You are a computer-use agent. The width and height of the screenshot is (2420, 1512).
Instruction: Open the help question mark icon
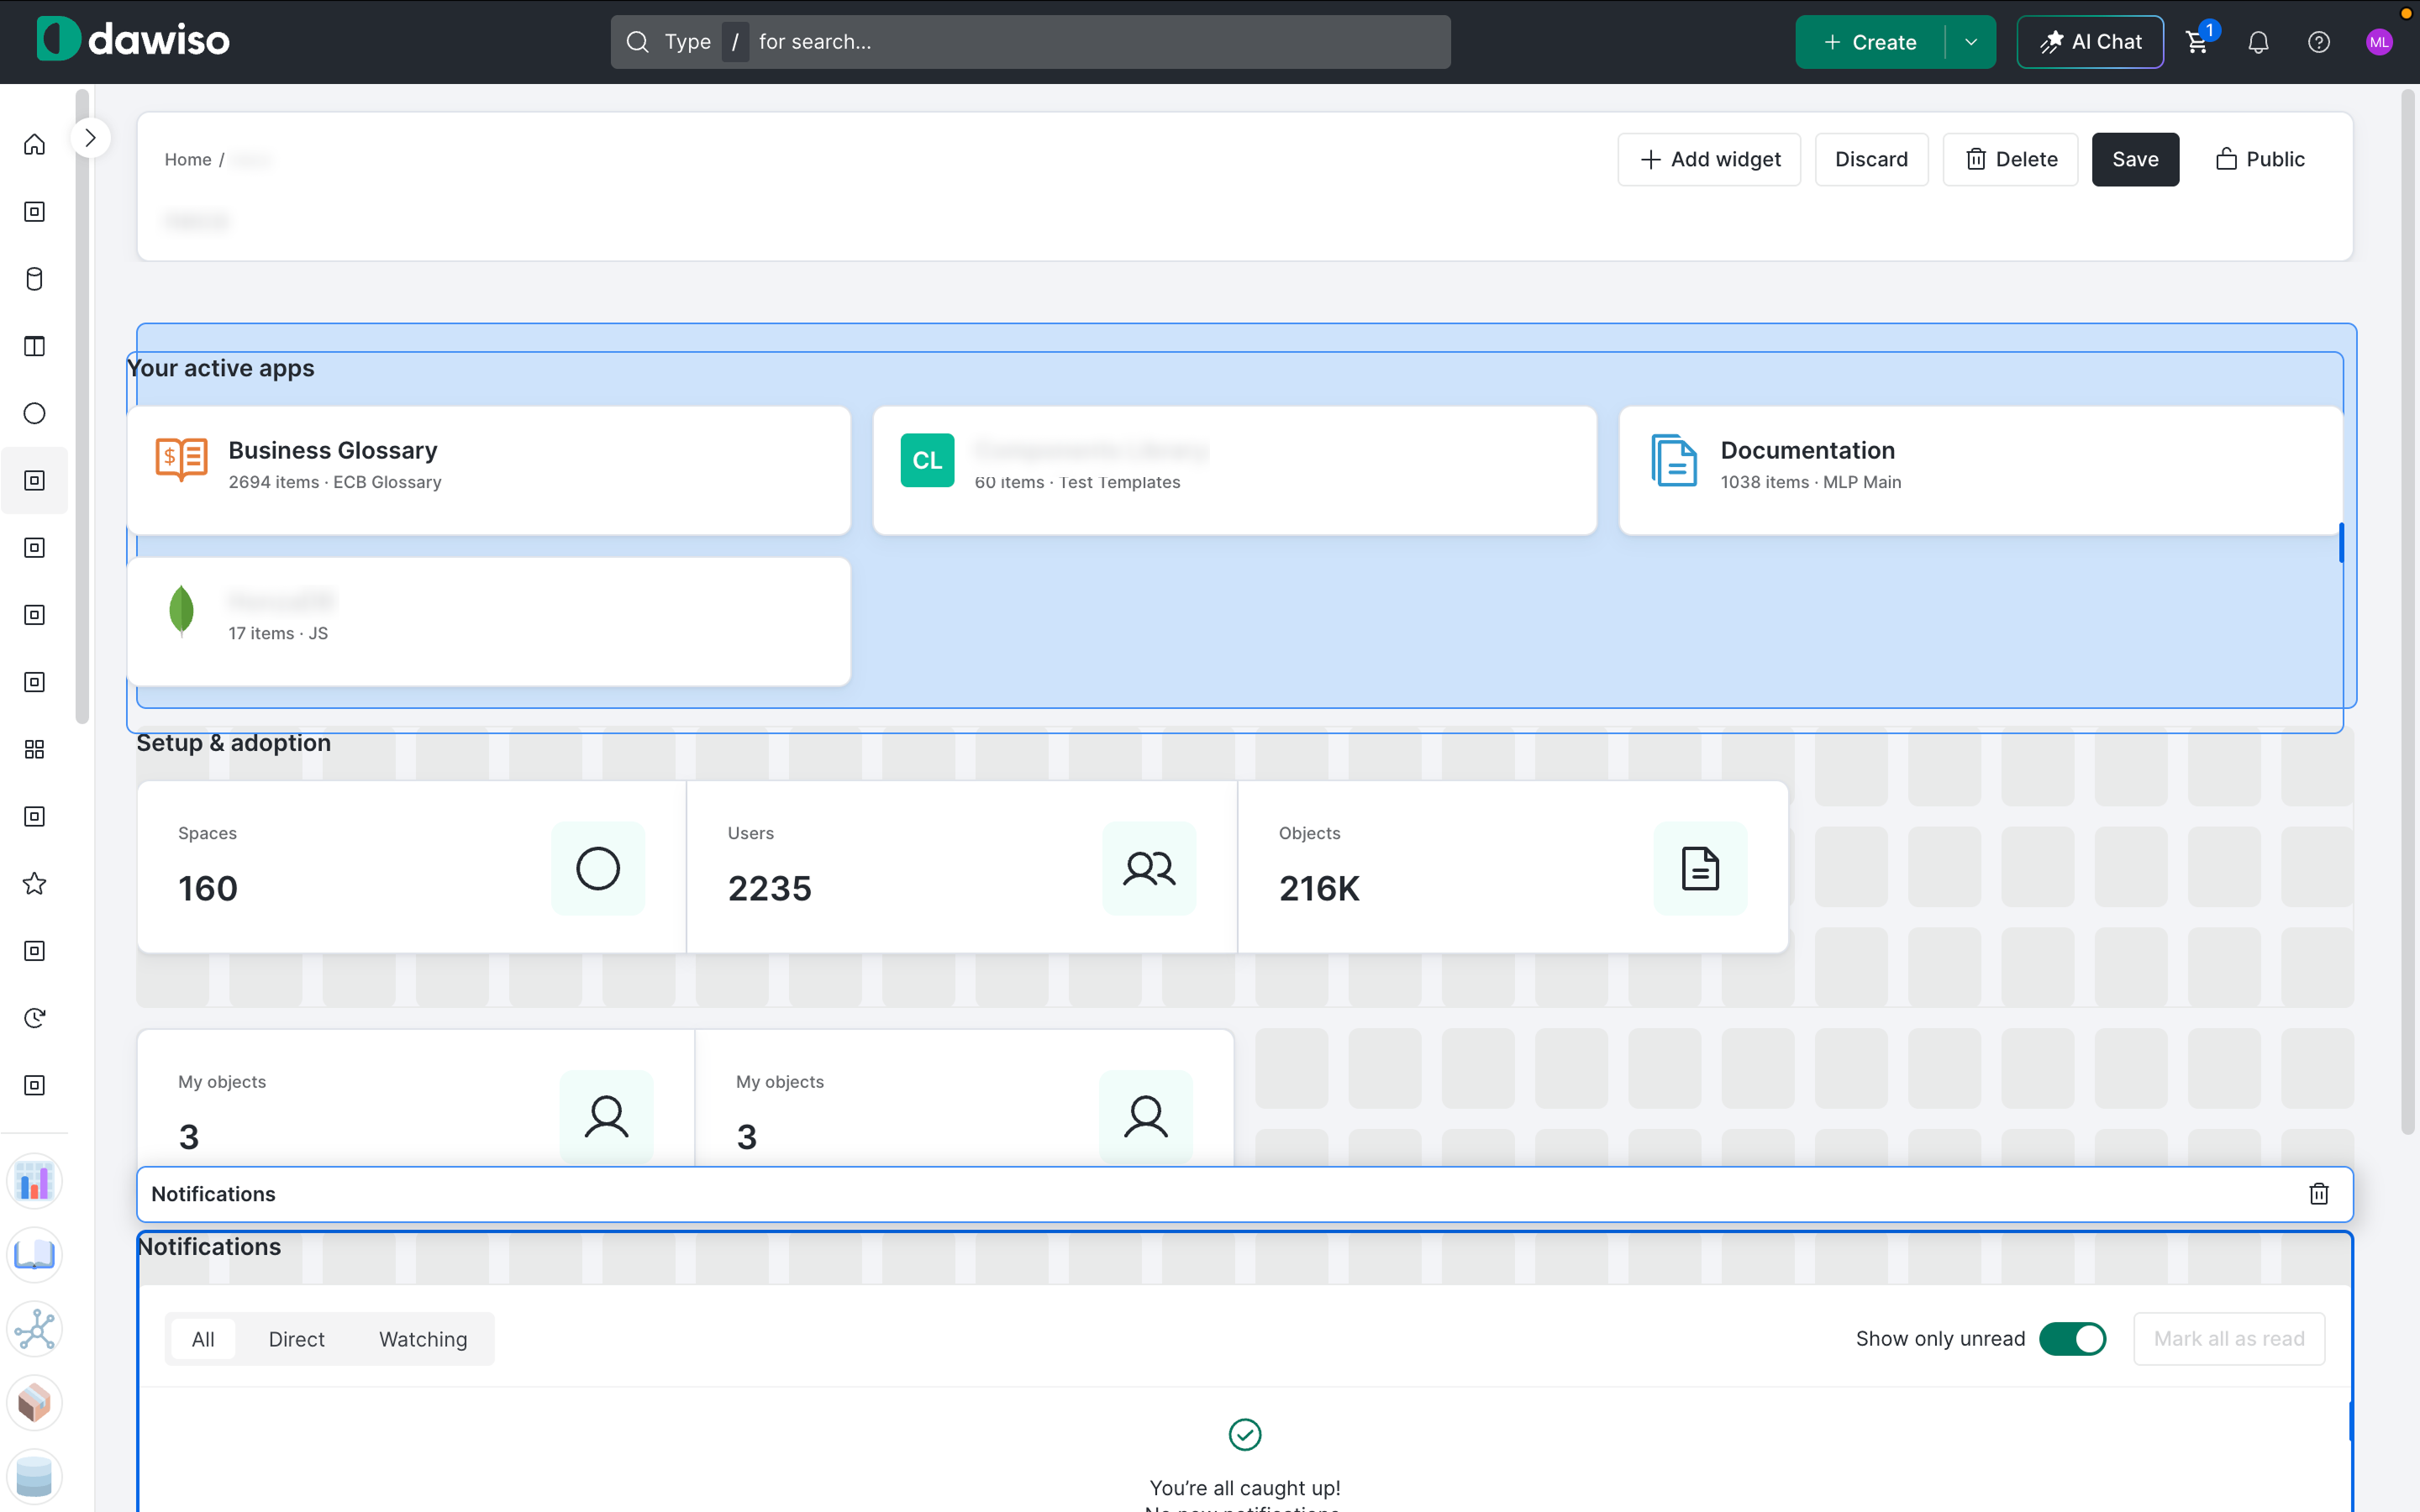coord(2319,42)
